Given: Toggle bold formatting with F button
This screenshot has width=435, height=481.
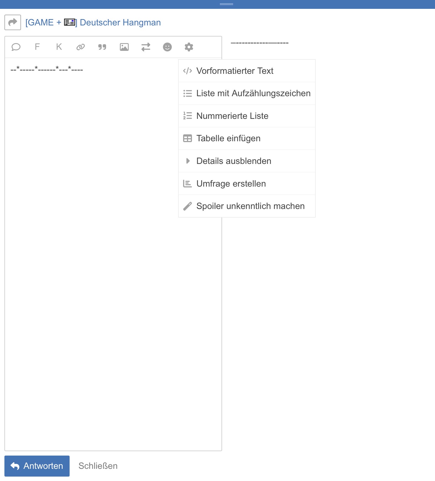Looking at the screenshot, I should (x=37, y=47).
